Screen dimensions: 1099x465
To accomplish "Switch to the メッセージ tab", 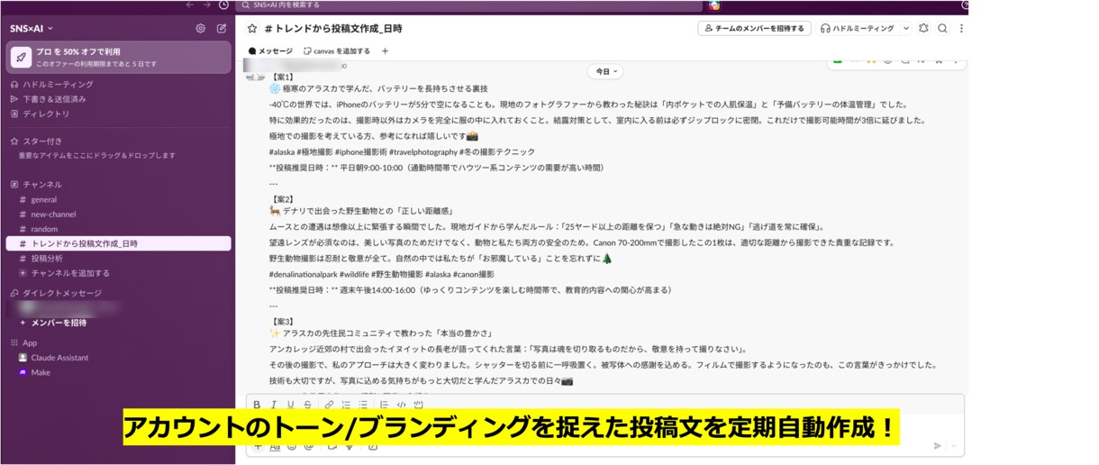I will [270, 51].
